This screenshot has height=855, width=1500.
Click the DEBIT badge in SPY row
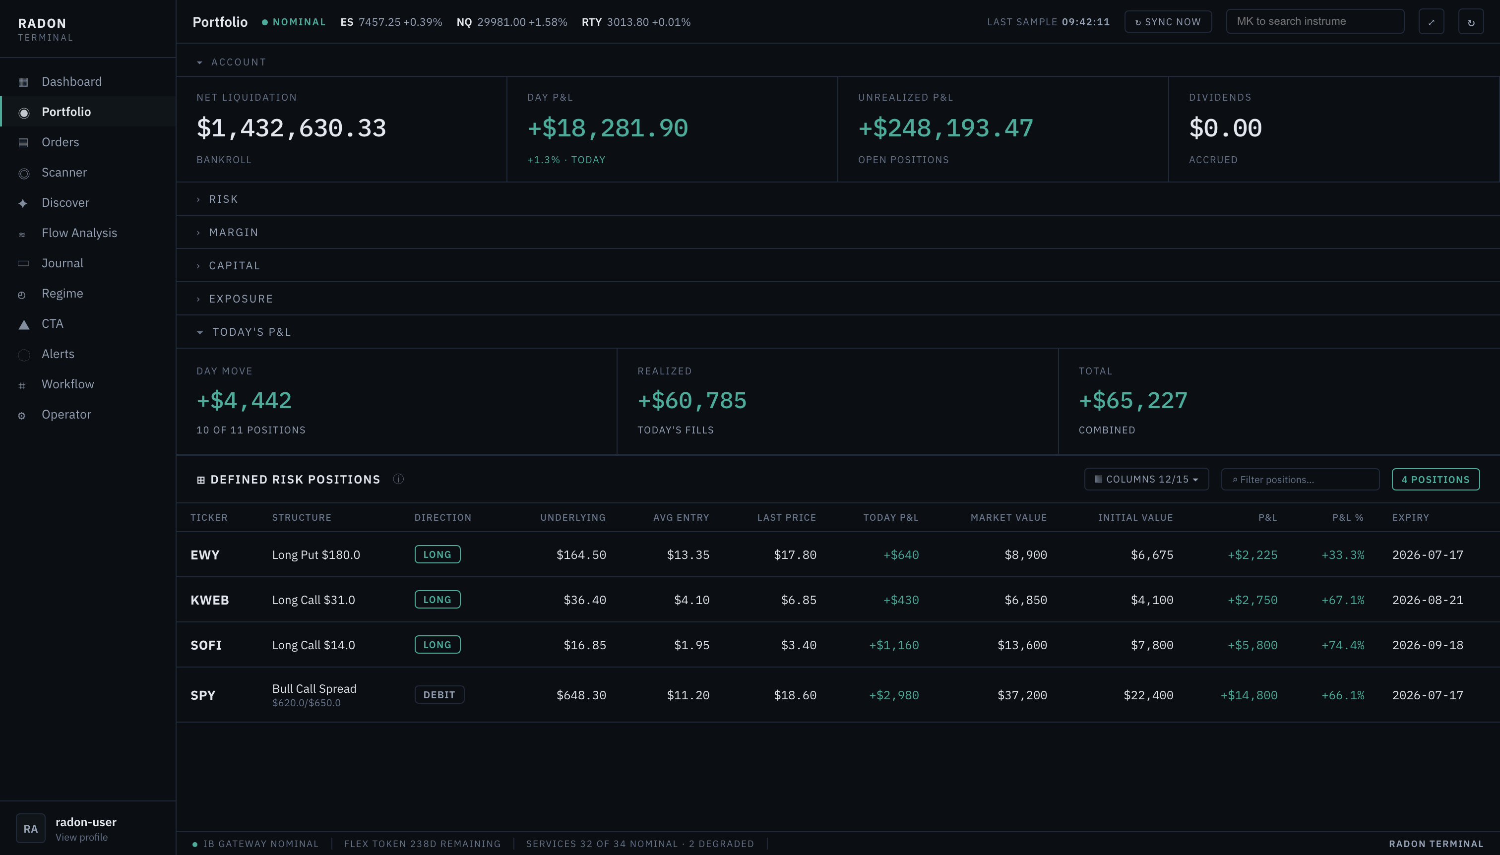pos(439,695)
